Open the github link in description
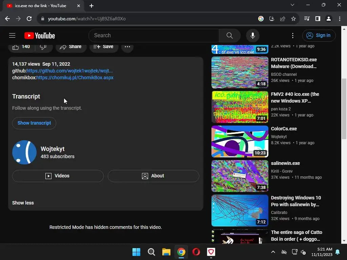Screen dimensions: 347x260 pyautogui.click(x=69, y=71)
